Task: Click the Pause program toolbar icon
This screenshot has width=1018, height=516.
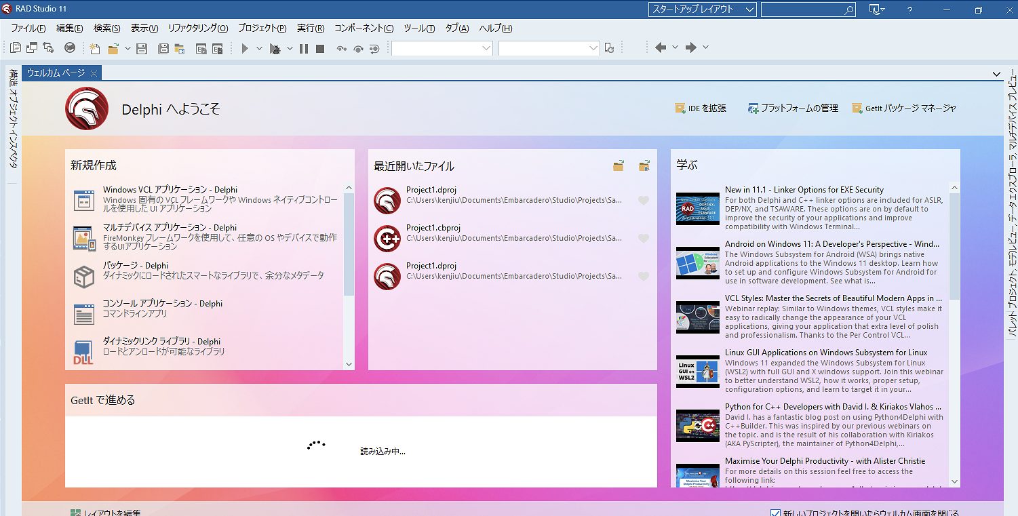Action: click(x=303, y=48)
